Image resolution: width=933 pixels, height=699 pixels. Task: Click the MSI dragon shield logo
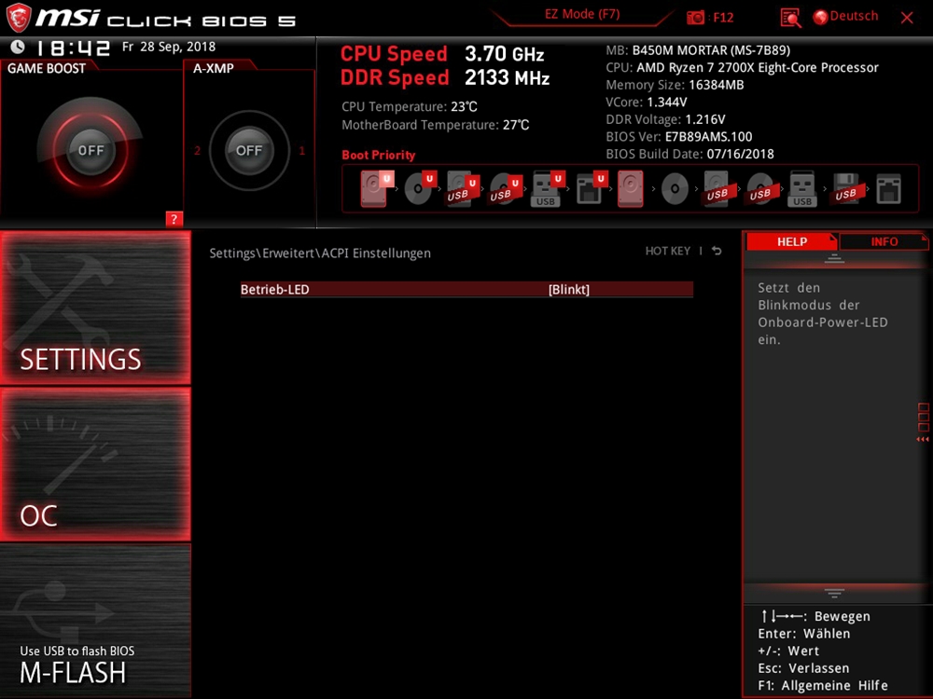[18, 17]
